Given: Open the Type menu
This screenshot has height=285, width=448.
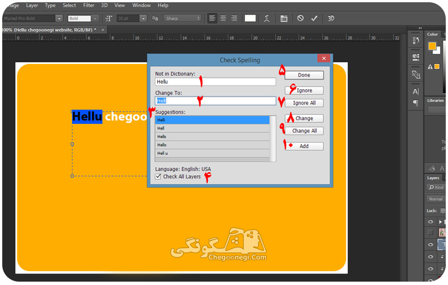Looking at the screenshot, I should 51,6.
